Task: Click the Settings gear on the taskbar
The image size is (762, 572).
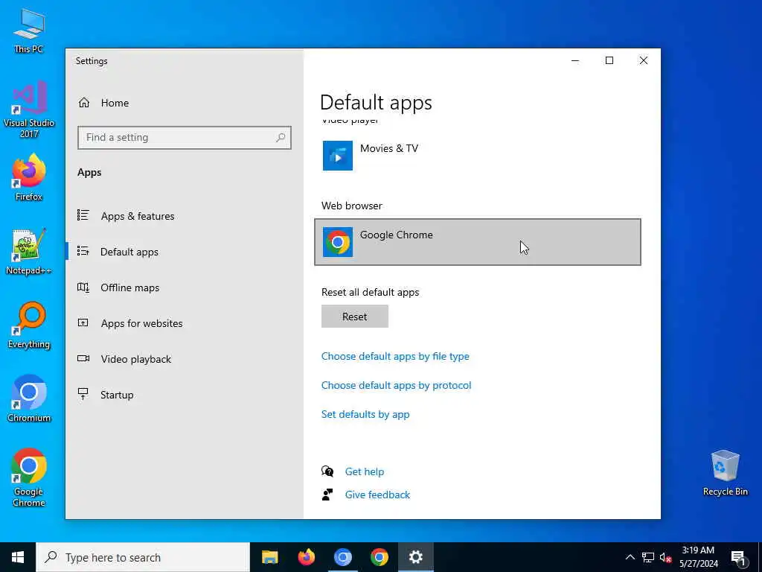Action: coord(415,557)
